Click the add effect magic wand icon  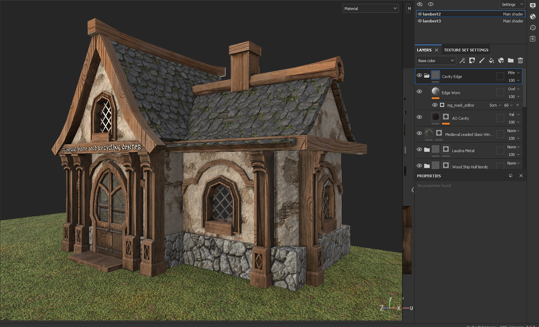pyautogui.click(x=462, y=61)
